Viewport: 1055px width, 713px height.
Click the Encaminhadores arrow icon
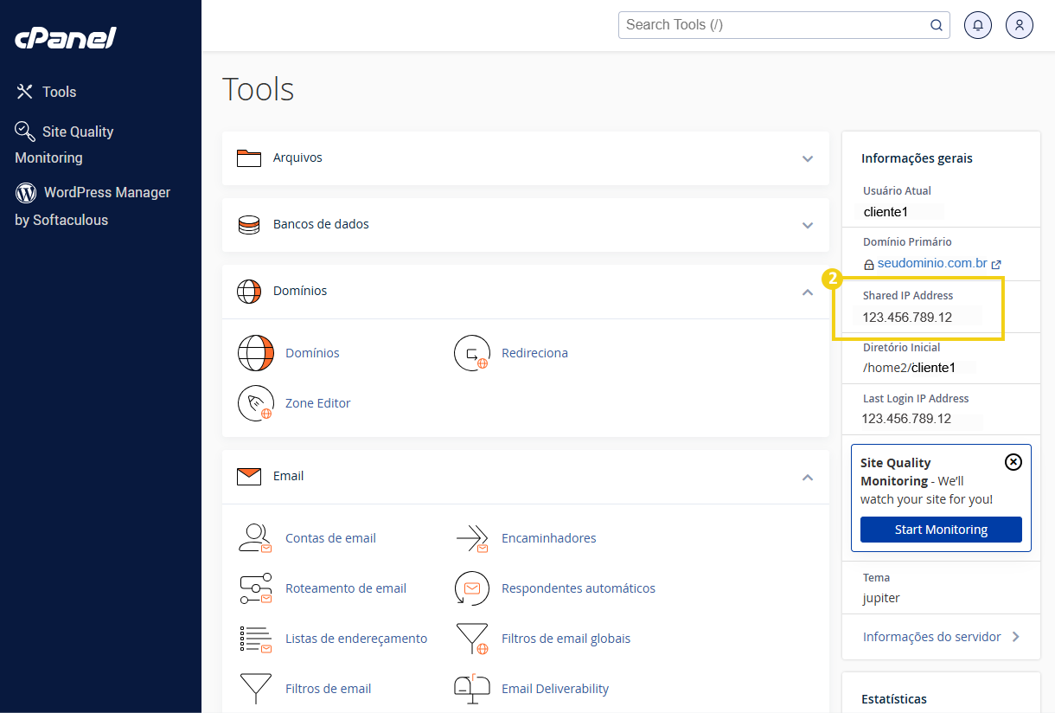pyautogui.click(x=472, y=537)
